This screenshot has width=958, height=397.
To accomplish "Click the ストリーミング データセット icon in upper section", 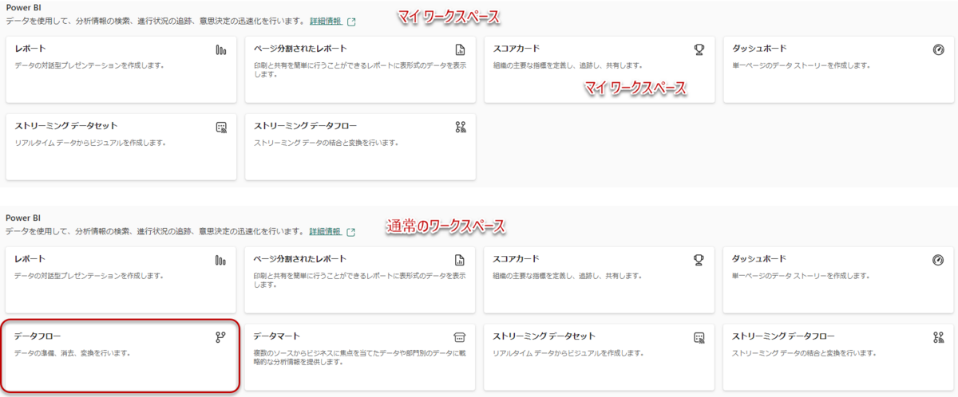I will coord(221,127).
